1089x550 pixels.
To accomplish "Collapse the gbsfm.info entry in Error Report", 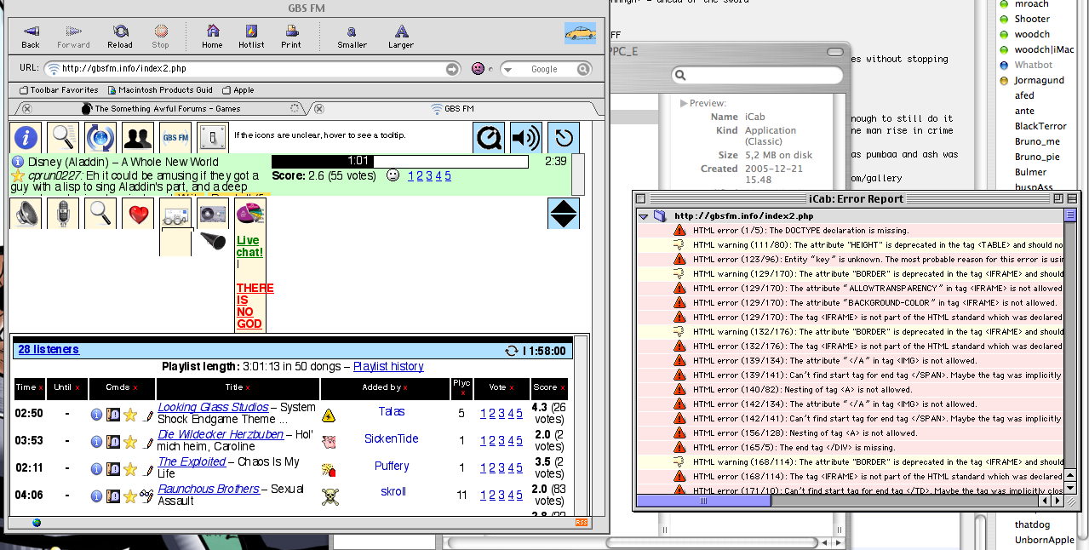I will pyautogui.click(x=645, y=216).
